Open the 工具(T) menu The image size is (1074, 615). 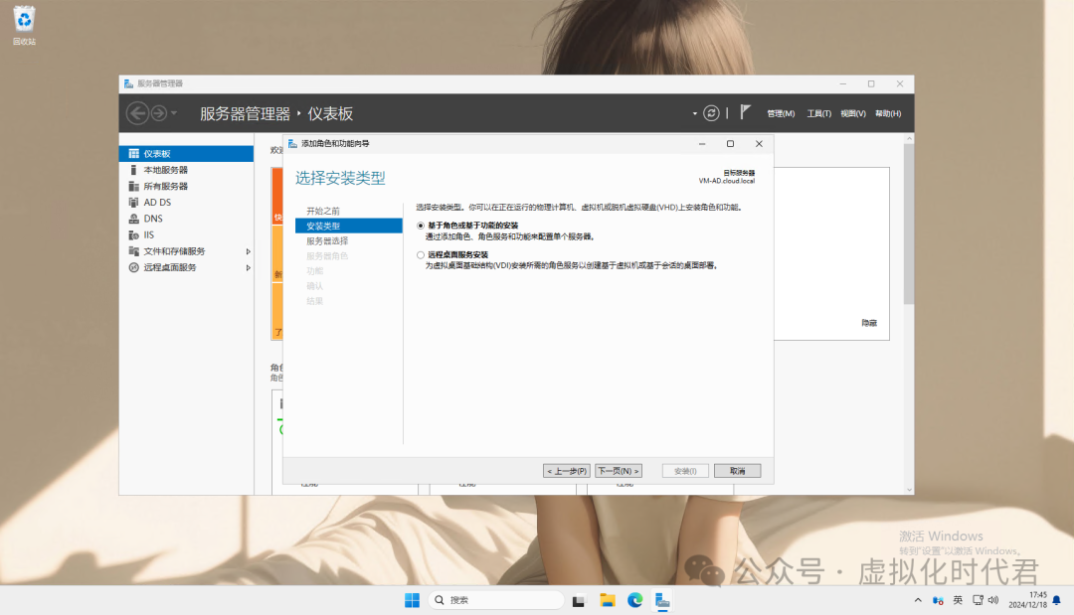click(x=818, y=113)
